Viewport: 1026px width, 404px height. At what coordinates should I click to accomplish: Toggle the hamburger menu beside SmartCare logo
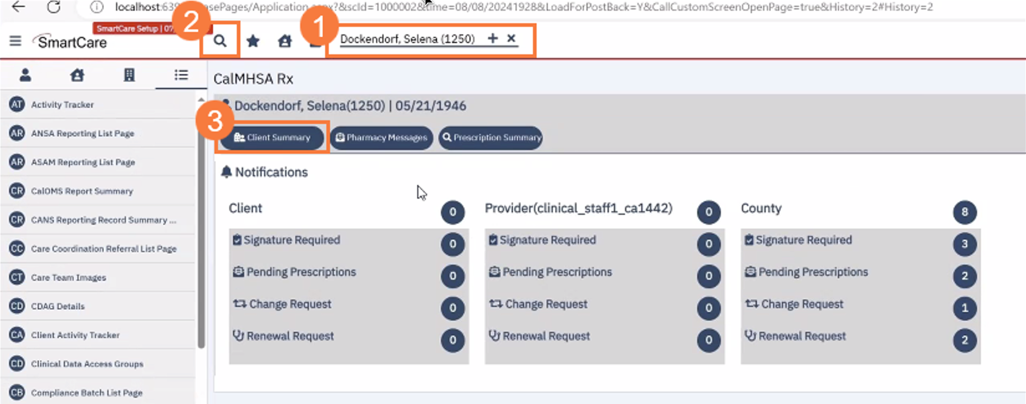coord(15,41)
